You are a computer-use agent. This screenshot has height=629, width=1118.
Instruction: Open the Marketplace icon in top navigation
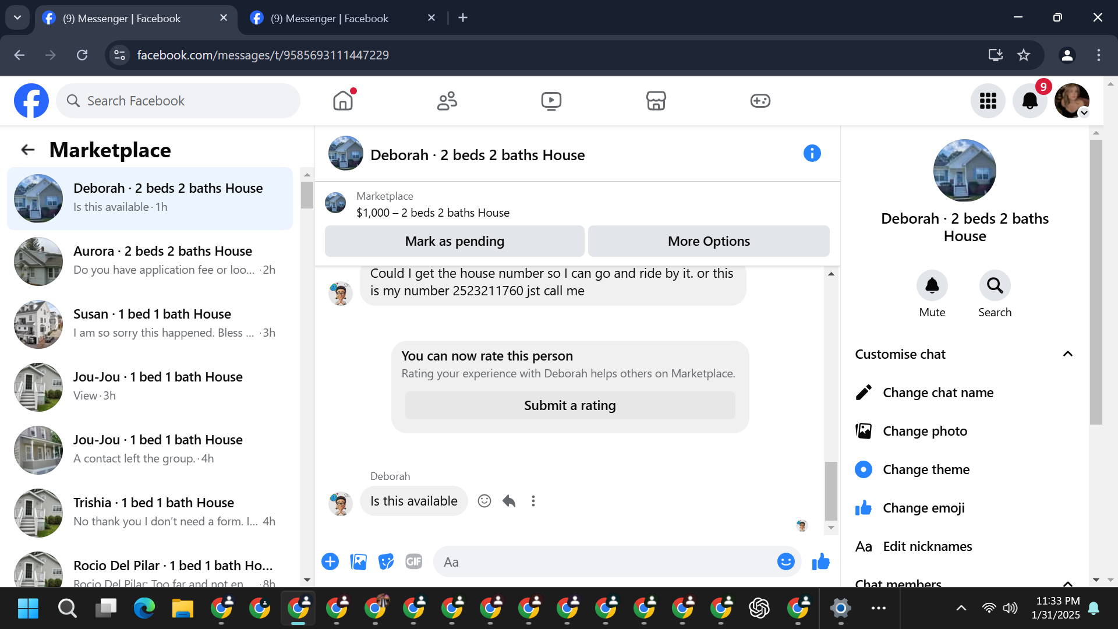[656, 101]
